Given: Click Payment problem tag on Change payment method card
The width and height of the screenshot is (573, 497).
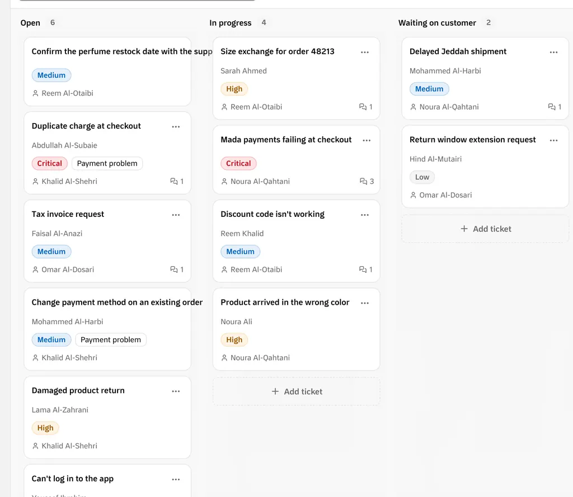Looking at the screenshot, I should click(x=111, y=339).
